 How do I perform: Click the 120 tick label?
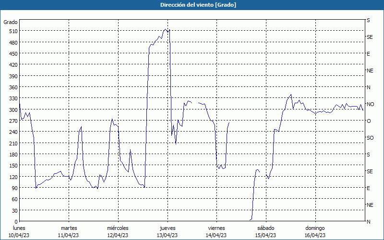click(13, 177)
